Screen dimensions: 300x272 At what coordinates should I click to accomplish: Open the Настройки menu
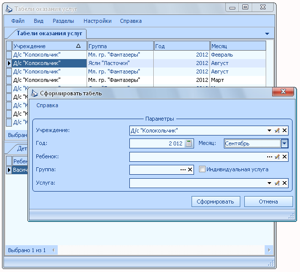(x=98, y=21)
